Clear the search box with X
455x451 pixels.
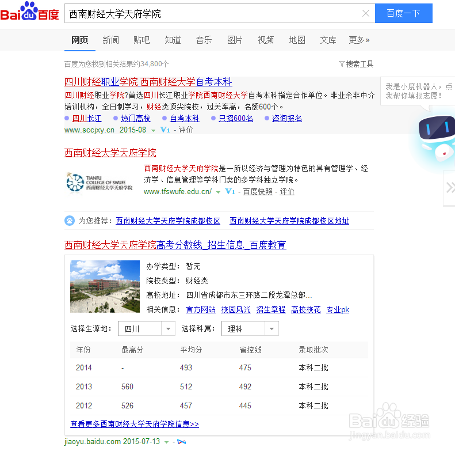[366, 13]
